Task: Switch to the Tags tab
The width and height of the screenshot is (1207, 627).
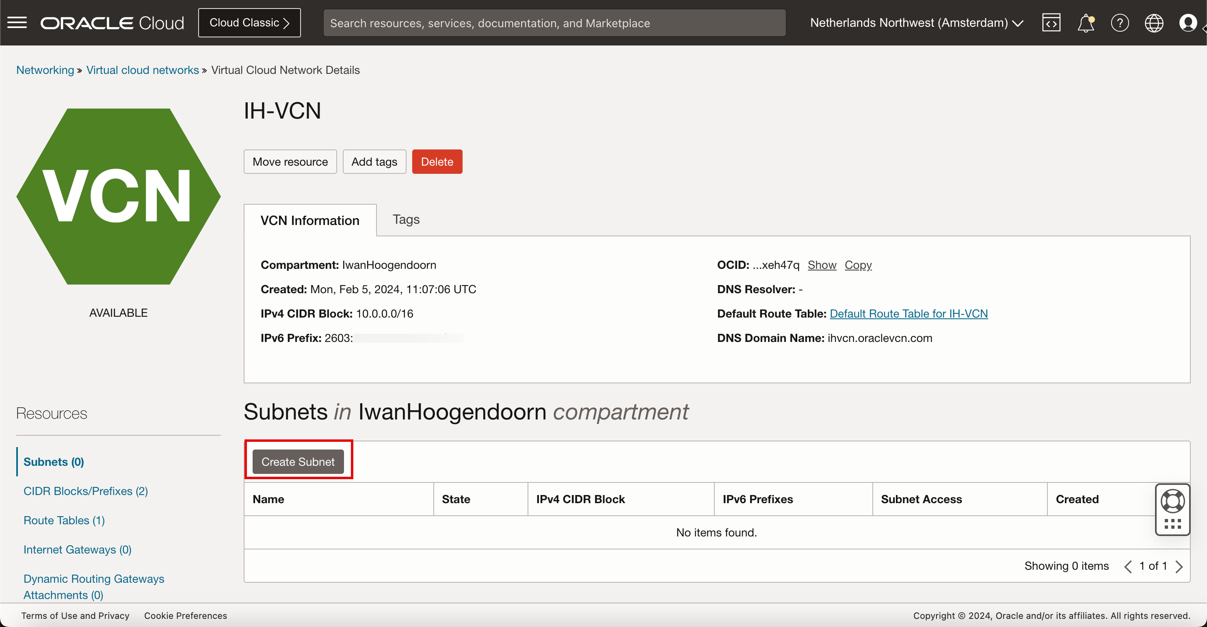Action: pyautogui.click(x=406, y=219)
